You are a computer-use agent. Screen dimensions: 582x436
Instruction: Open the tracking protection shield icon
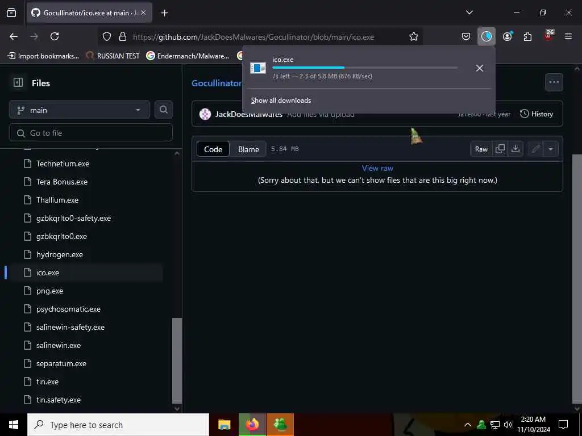coord(107,36)
